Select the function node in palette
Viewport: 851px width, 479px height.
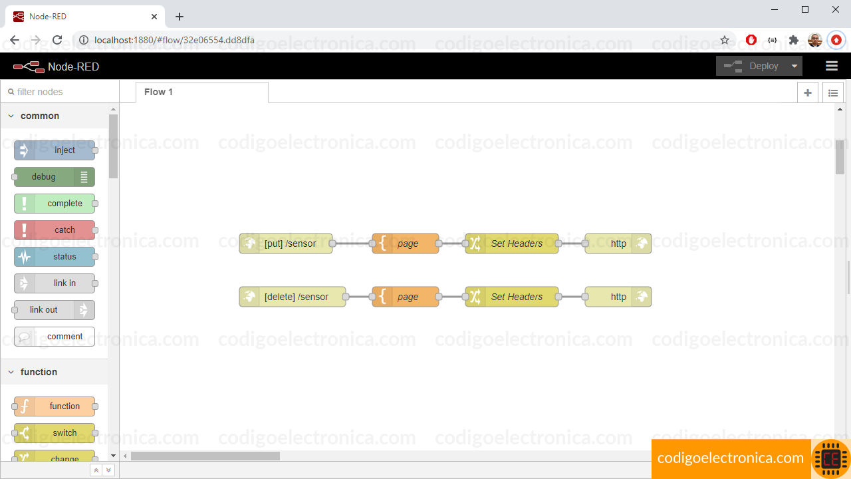[55, 406]
